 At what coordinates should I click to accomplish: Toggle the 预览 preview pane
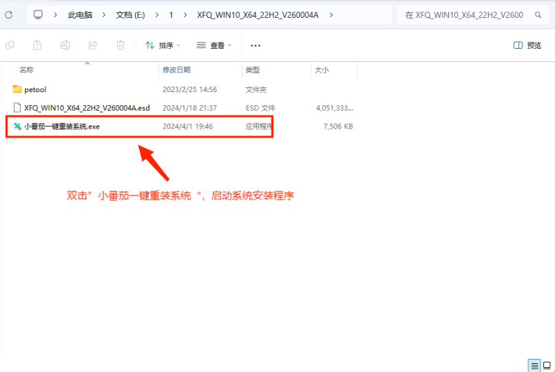(527, 45)
